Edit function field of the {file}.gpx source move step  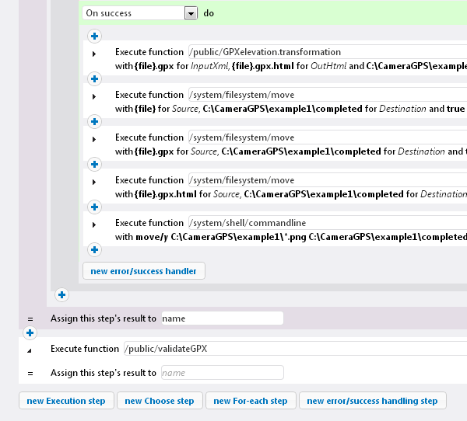(328, 137)
